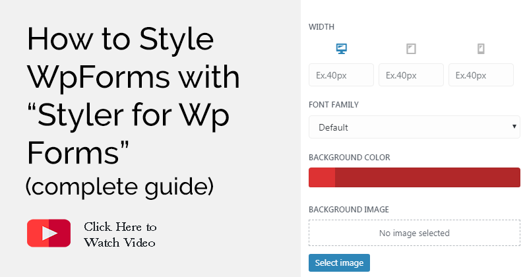Click the WIDTH section label
The image size is (525, 277).
pyautogui.click(x=321, y=27)
